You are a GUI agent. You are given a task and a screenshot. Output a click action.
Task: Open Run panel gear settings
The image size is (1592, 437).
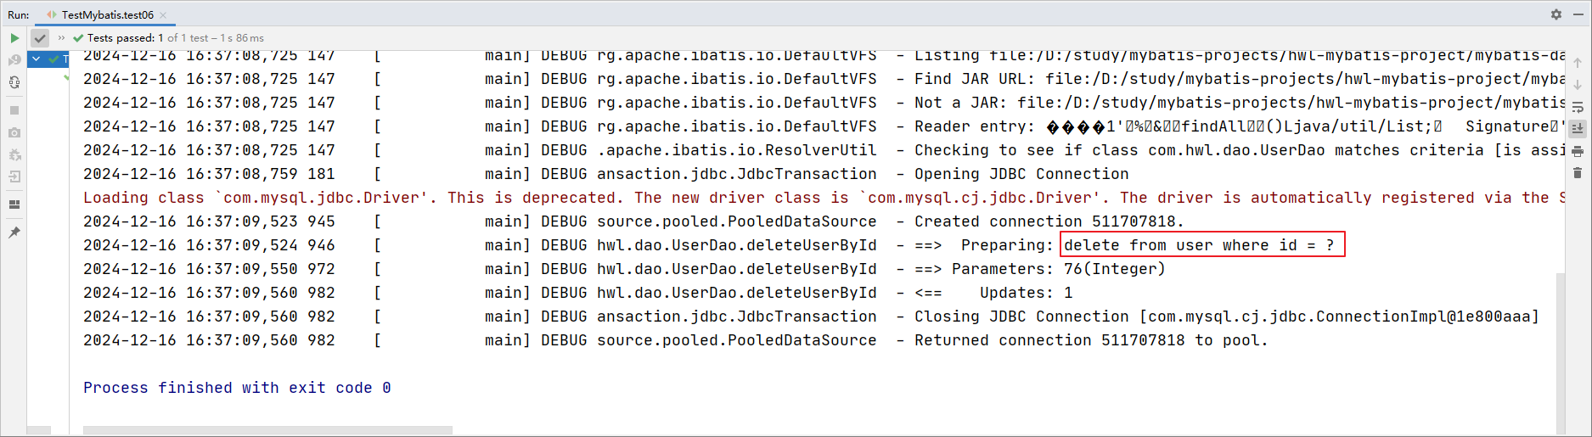coord(1556,14)
